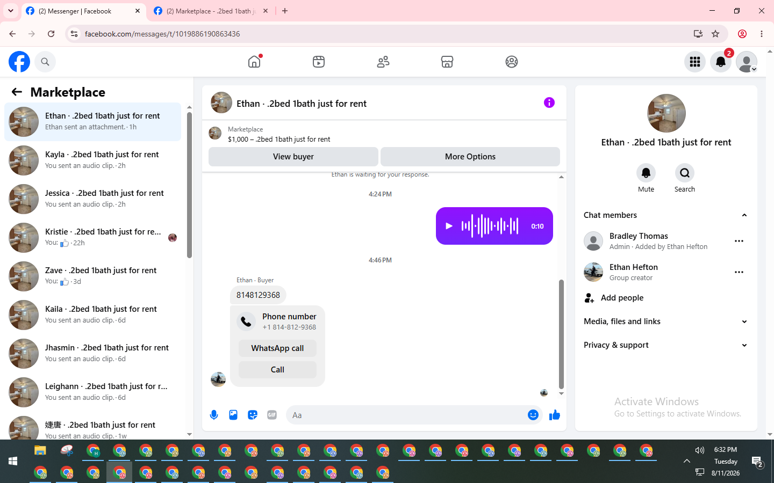Expand Media, files and links section
The width and height of the screenshot is (774, 483).
click(666, 321)
